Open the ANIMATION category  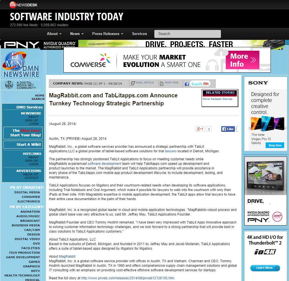(30, 212)
